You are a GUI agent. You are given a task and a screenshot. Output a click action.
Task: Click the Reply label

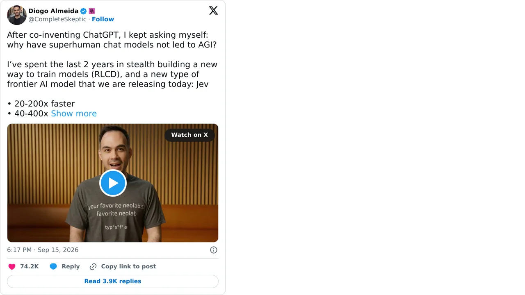click(71, 266)
